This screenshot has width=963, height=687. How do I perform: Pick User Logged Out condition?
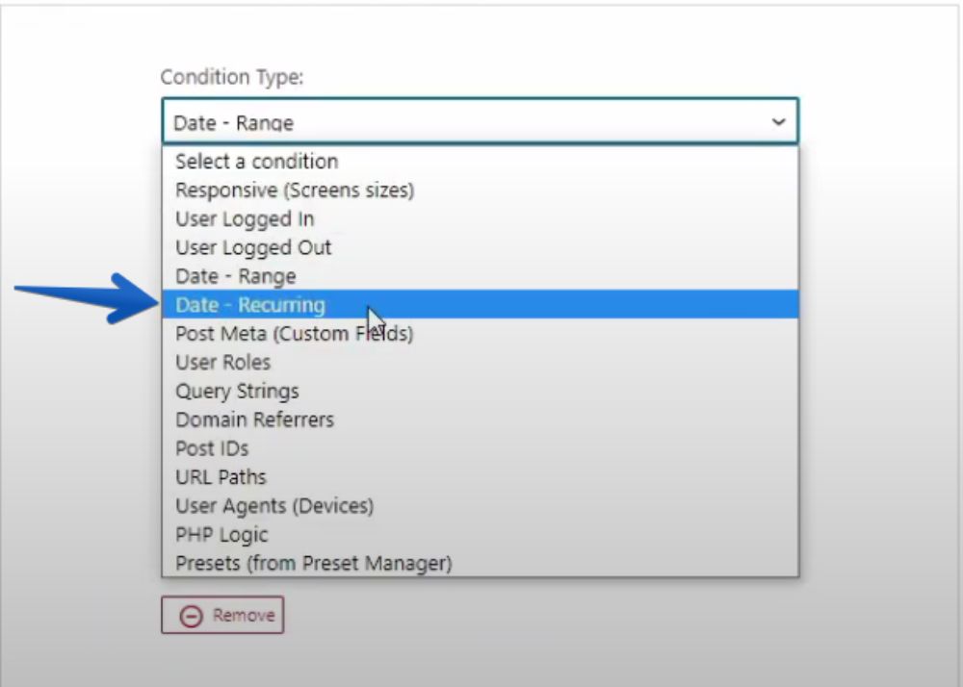[481, 248]
